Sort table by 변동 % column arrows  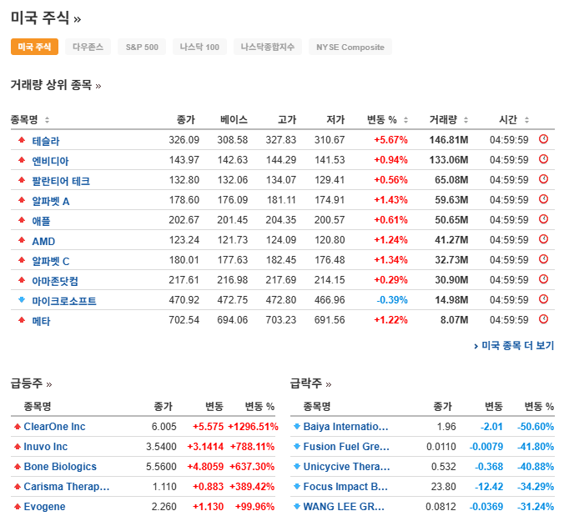405,120
